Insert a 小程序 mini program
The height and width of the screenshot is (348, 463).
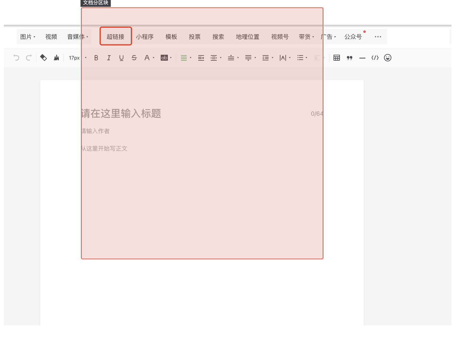click(x=145, y=37)
